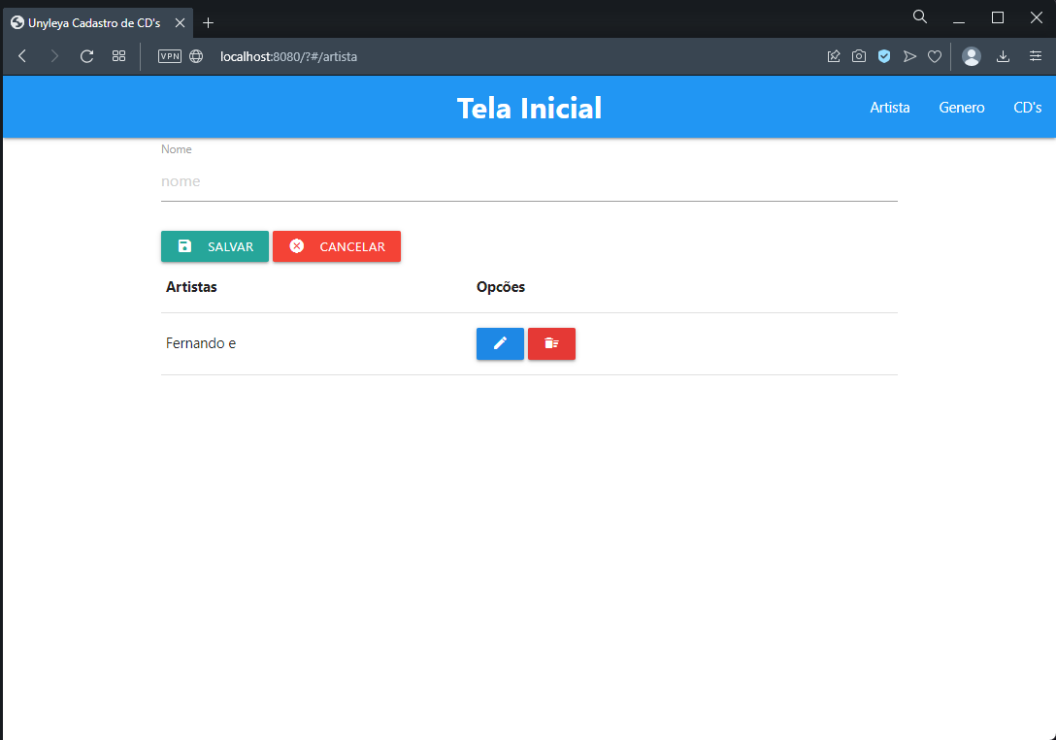Navigate to the Artista menu link
The width and height of the screenshot is (1056, 740).
[889, 108]
